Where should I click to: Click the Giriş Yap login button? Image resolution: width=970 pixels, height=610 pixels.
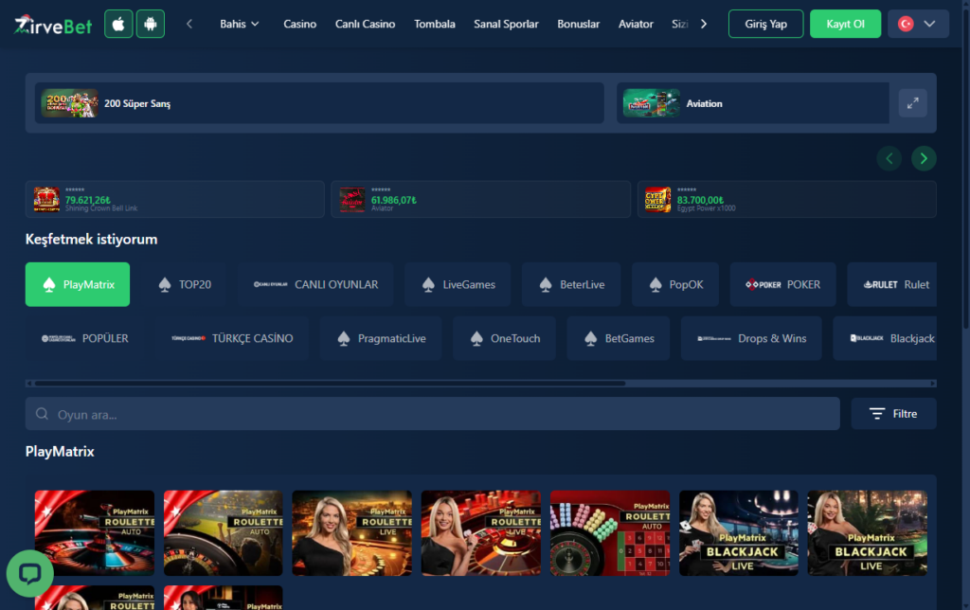pyautogui.click(x=765, y=24)
